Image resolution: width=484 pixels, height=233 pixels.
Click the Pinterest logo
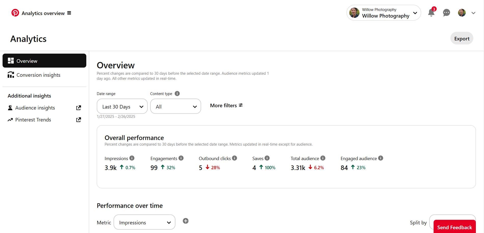click(x=15, y=13)
